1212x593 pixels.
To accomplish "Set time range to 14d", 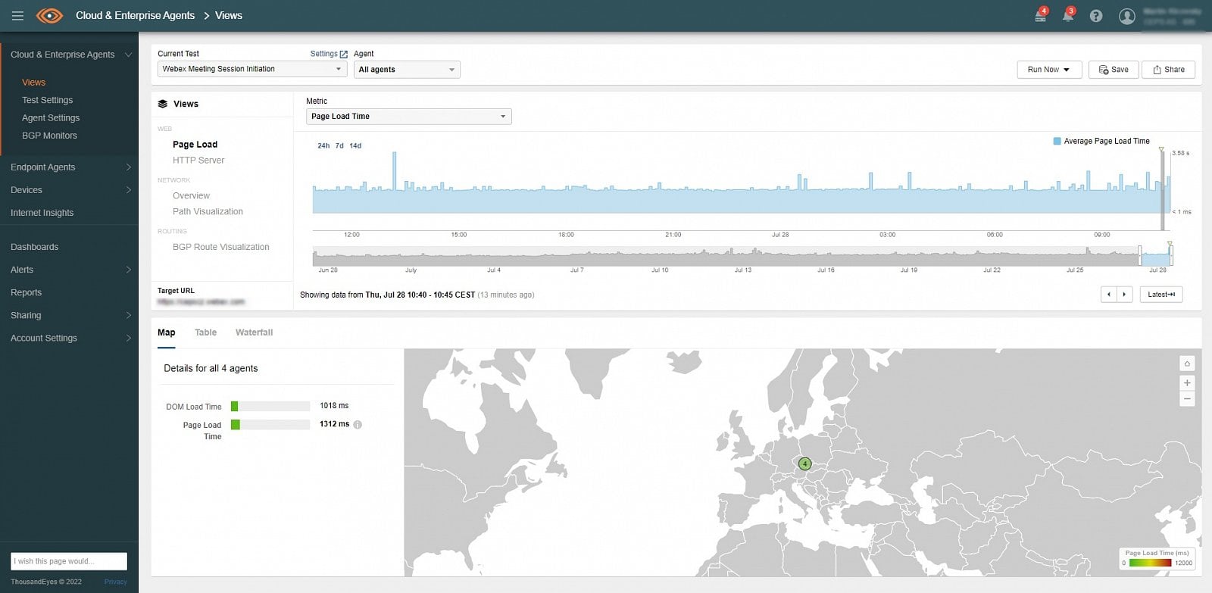I will tap(355, 145).
